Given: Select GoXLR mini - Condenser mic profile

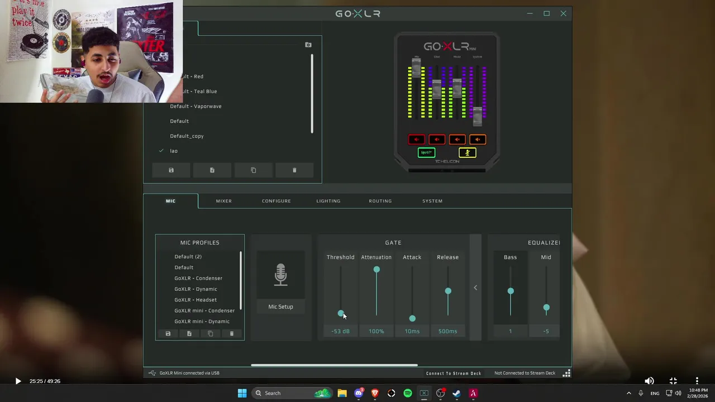Looking at the screenshot, I should pyautogui.click(x=204, y=310).
